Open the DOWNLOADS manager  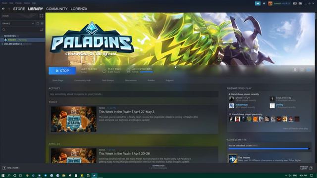coord(158,167)
